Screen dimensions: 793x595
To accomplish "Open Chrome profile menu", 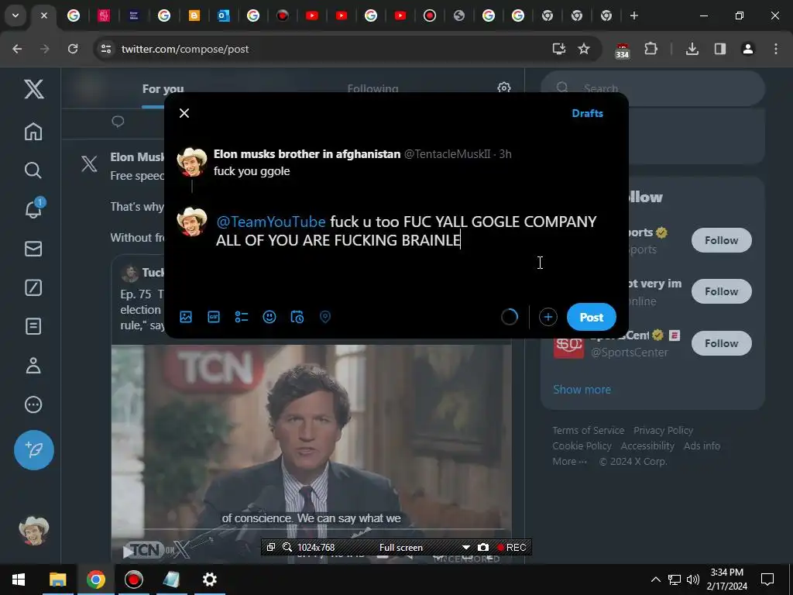I will pyautogui.click(x=748, y=49).
